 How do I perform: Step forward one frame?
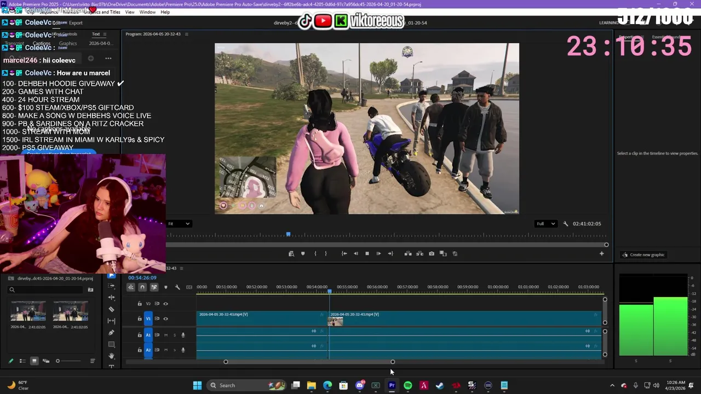tap(378, 253)
